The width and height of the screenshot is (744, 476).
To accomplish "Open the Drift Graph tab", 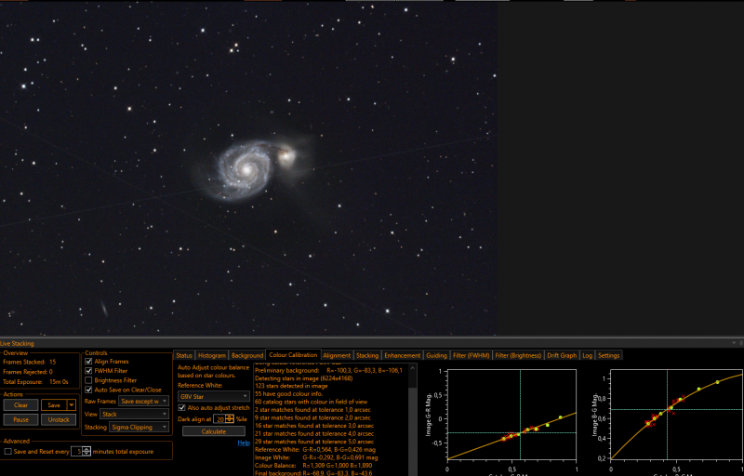I will (x=562, y=355).
